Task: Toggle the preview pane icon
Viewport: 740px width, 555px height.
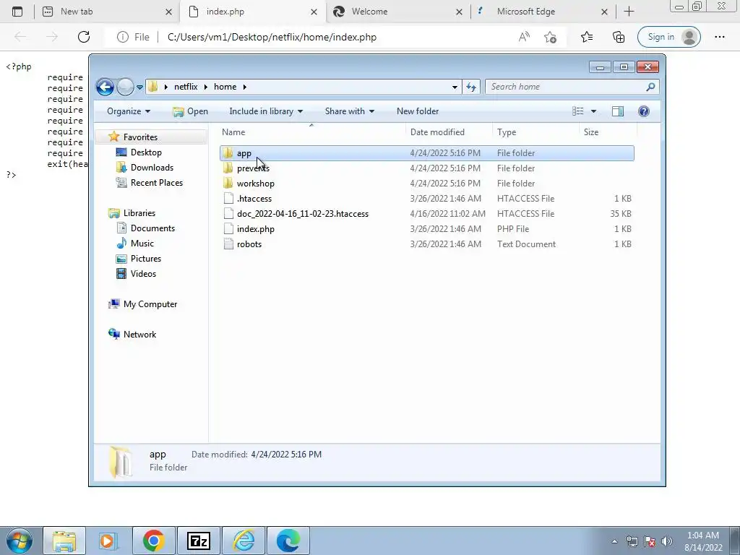Action: click(618, 111)
